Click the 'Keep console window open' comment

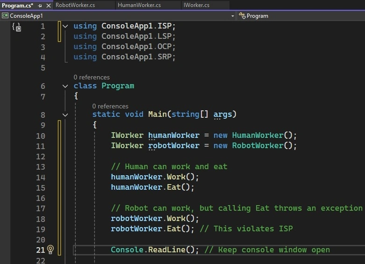pyautogui.click(x=267, y=250)
